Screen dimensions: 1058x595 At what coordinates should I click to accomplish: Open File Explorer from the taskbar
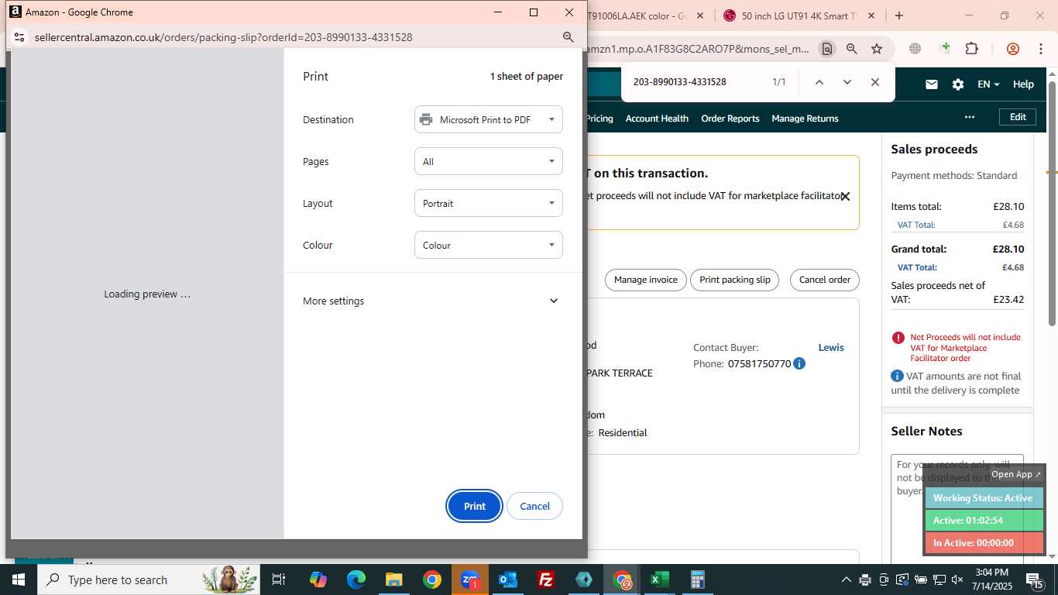[393, 580]
